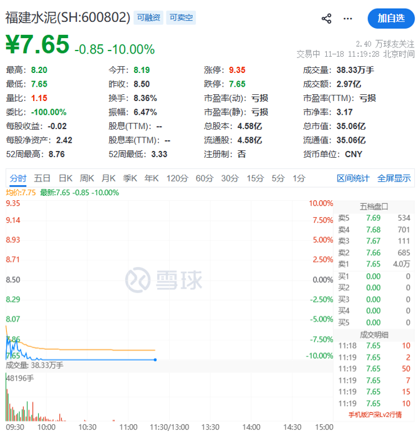Click the share icon
Screen dimensions: 416x436
tap(326, 19)
